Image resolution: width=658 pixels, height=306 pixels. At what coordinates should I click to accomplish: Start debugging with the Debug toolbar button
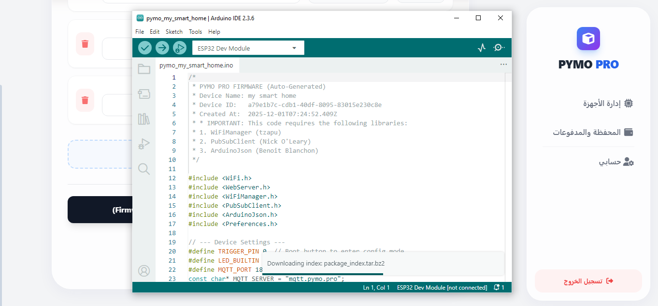pyautogui.click(x=179, y=48)
